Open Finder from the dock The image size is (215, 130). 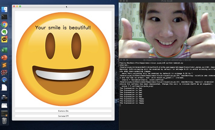5,9
